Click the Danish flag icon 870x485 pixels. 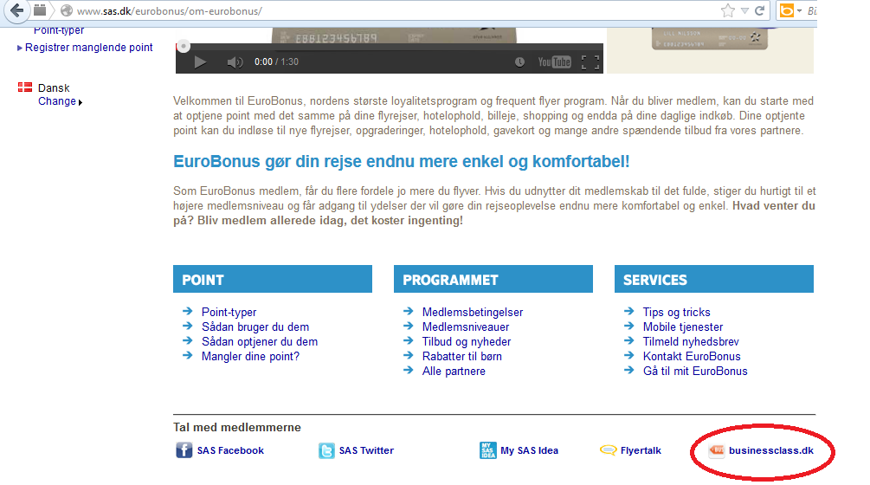25,87
